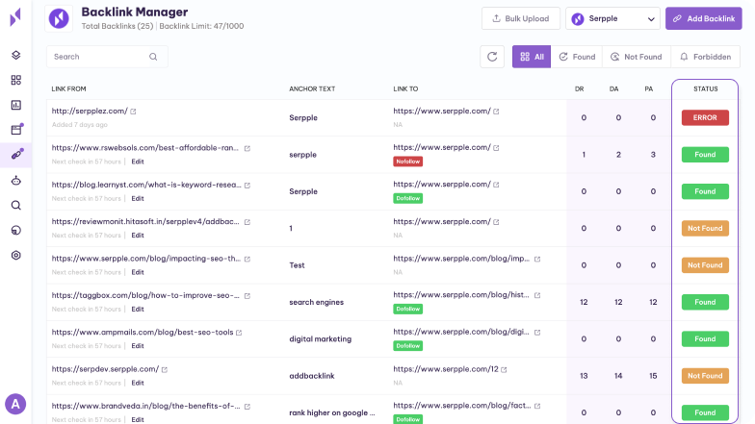Image resolution: width=755 pixels, height=424 pixels.
Task: Click the Nofollow tag under serpple.com link
Action: click(408, 162)
